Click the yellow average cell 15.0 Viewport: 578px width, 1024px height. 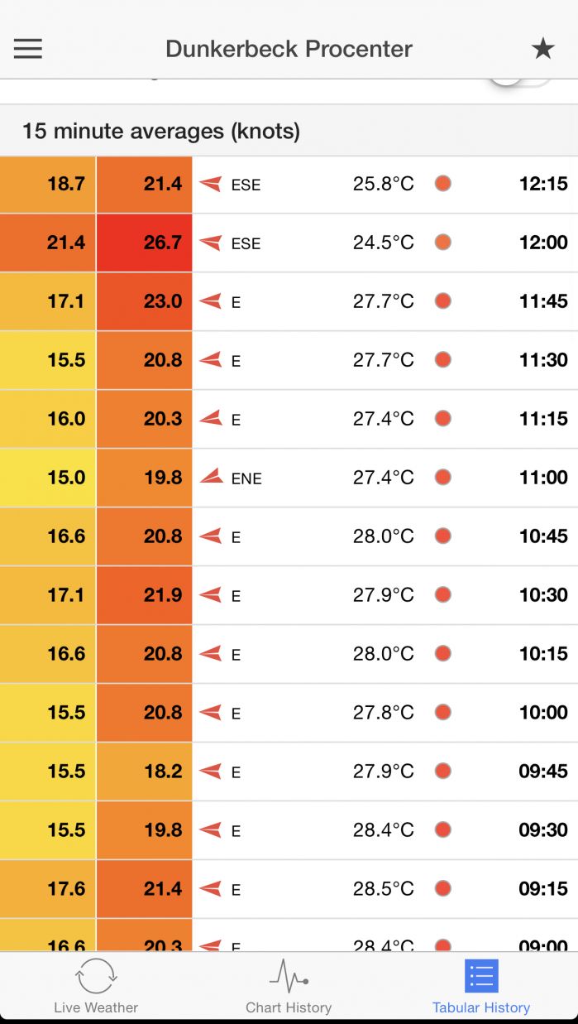click(x=48, y=478)
